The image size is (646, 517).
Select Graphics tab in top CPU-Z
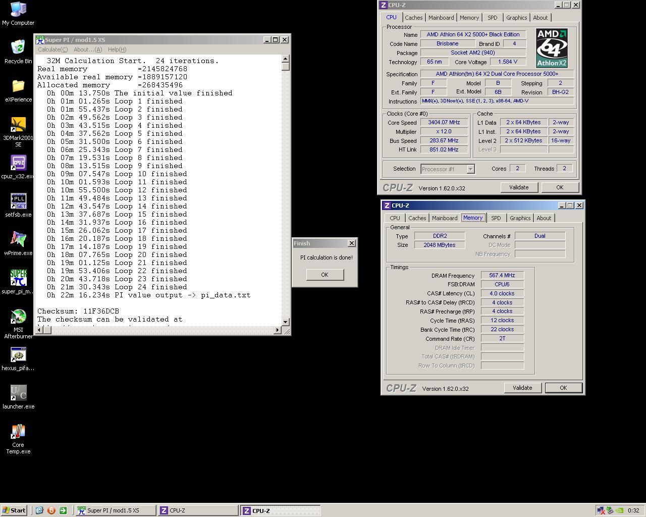(516, 18)
